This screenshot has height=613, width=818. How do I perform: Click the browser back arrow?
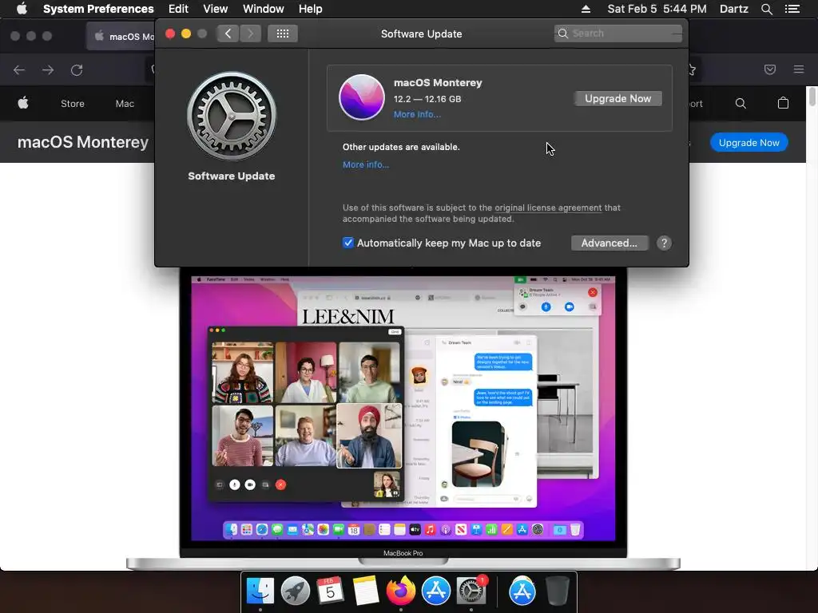[x=19, y=70]
